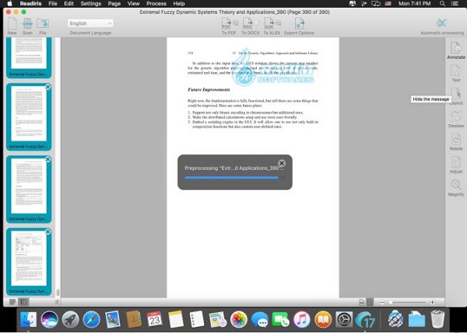This screenshot has height=333, width=467.
Task: Open the Readiris application menu
Action: pyautogui.click(x=30, y=4)
